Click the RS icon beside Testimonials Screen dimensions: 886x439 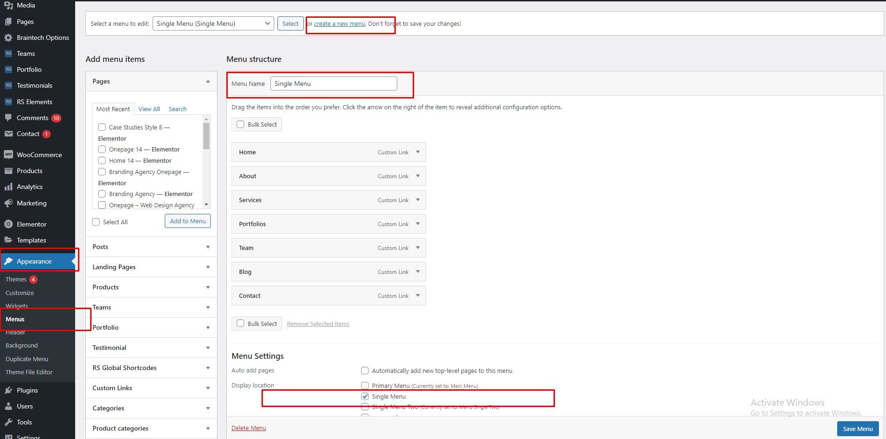(x=8, y=85)
